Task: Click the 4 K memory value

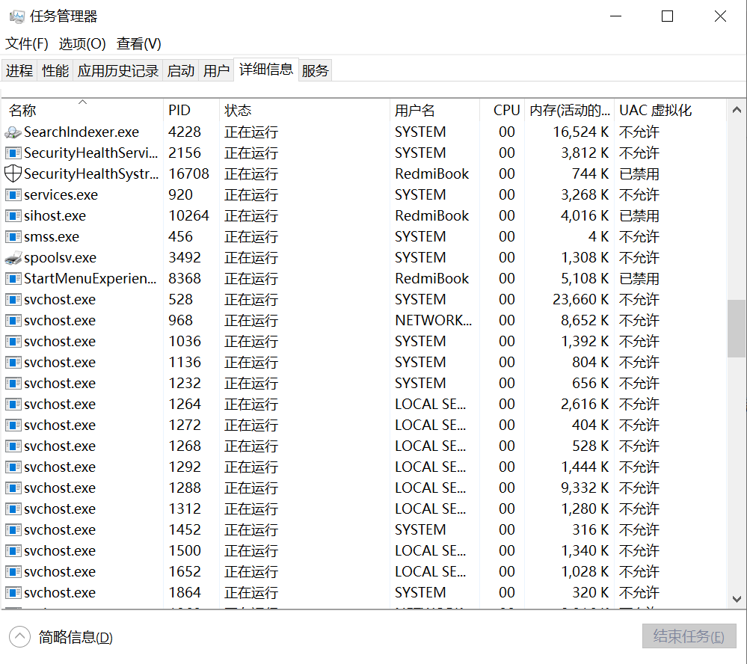Action: click(598, 237)
